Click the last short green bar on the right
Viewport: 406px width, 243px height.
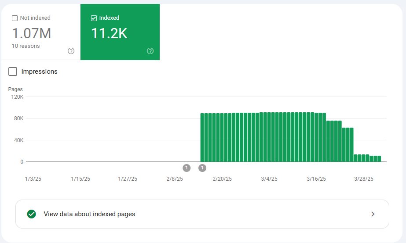tap(379, 158)
